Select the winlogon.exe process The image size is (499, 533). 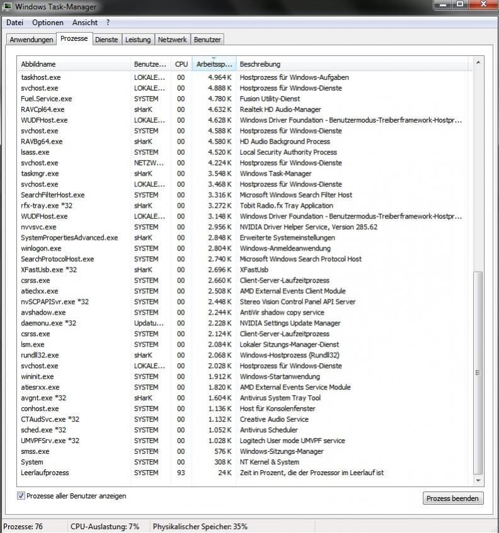point(244,248)
